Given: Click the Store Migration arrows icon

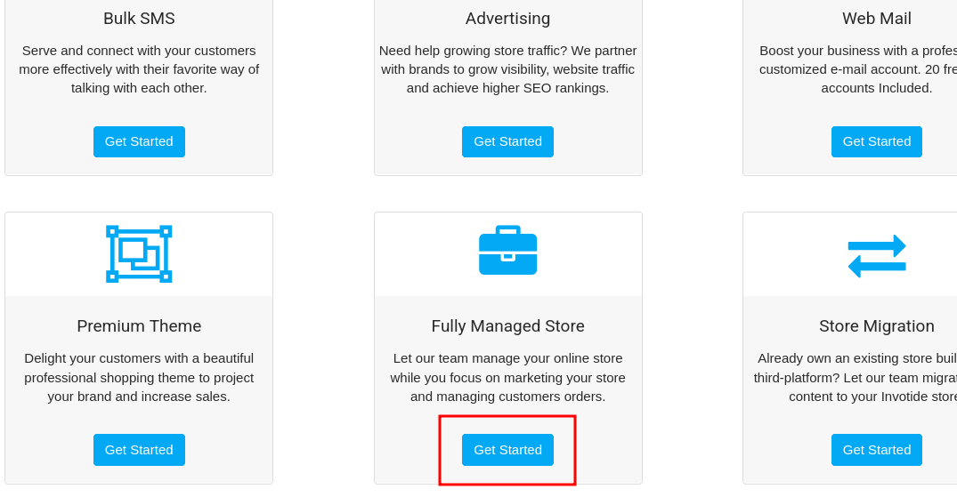Looking at the screenshot, I should tap(877, 256).
